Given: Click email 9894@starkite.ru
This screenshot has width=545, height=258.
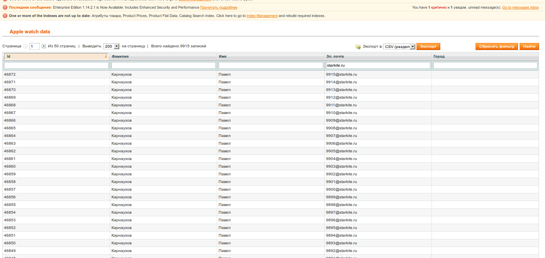Looking at the screenshot, I should 341,235.
